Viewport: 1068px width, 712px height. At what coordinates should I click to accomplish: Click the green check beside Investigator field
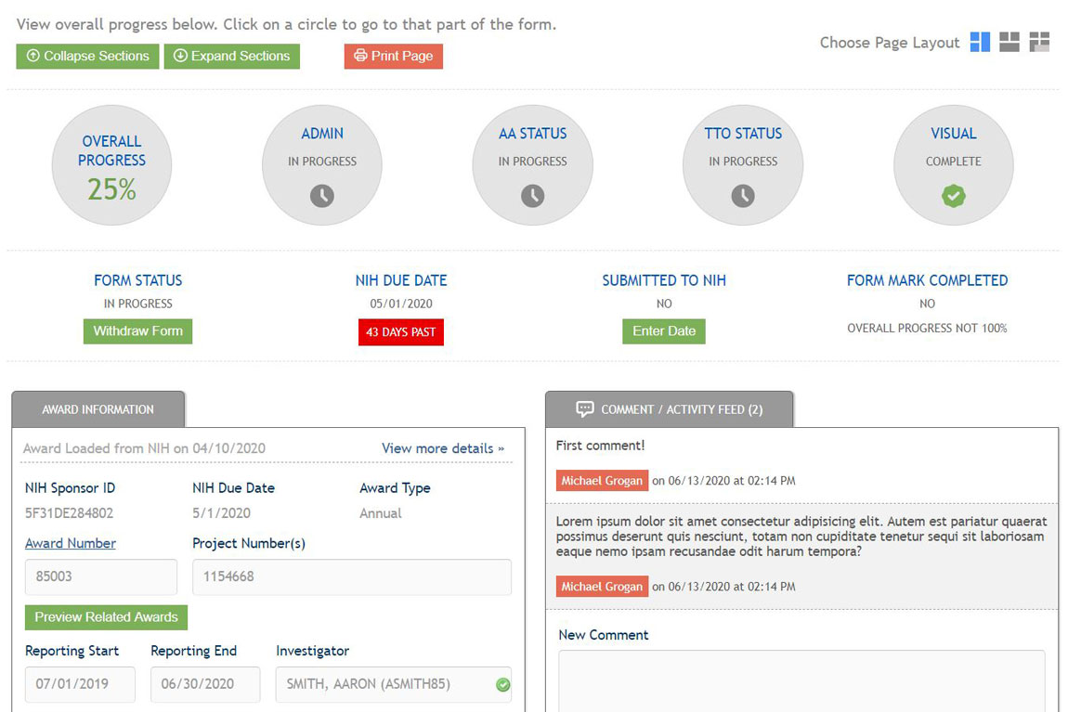[x=502, y=685]
